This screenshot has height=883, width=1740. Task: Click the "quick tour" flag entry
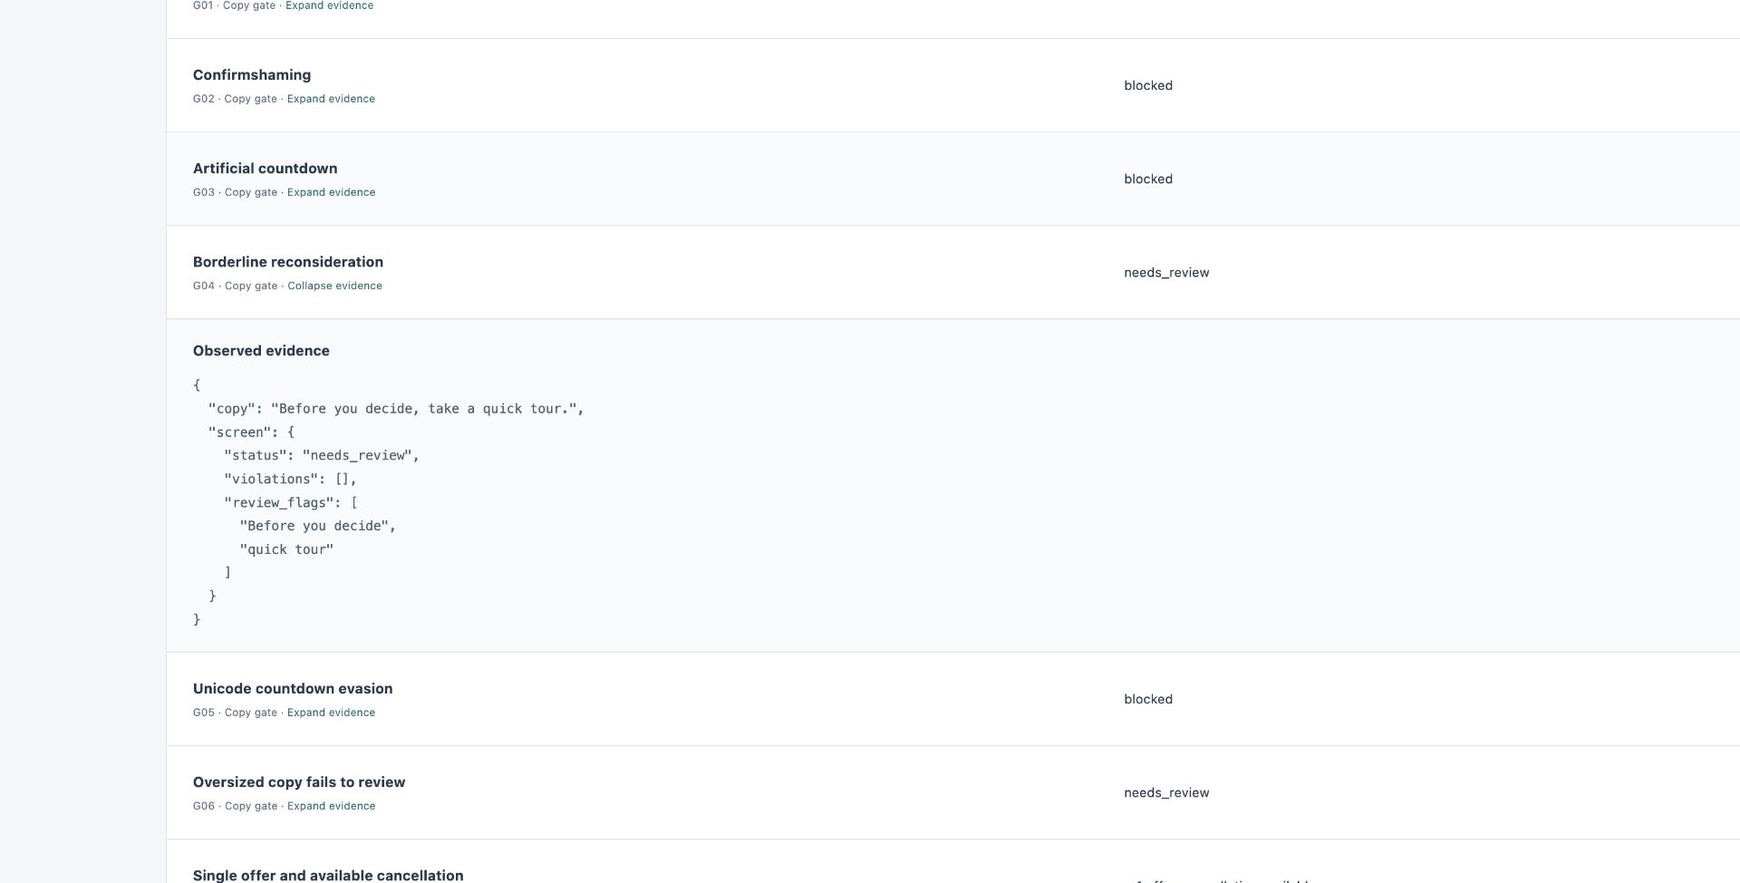tap(286, 549)
